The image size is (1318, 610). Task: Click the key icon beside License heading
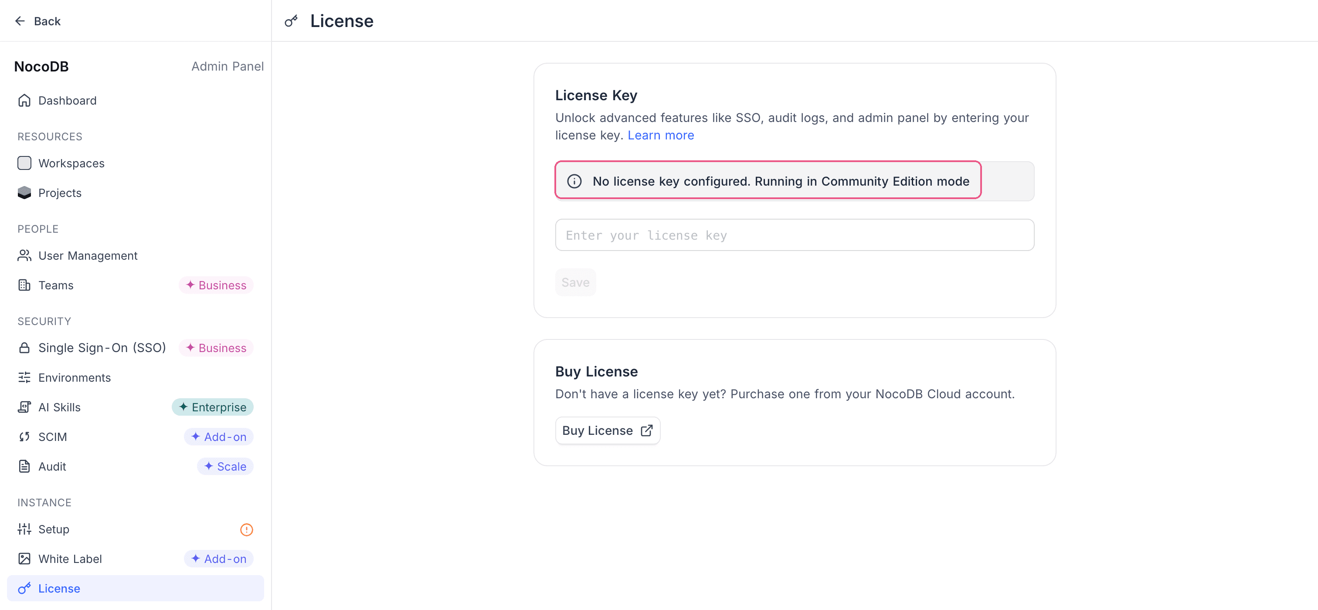291,21
